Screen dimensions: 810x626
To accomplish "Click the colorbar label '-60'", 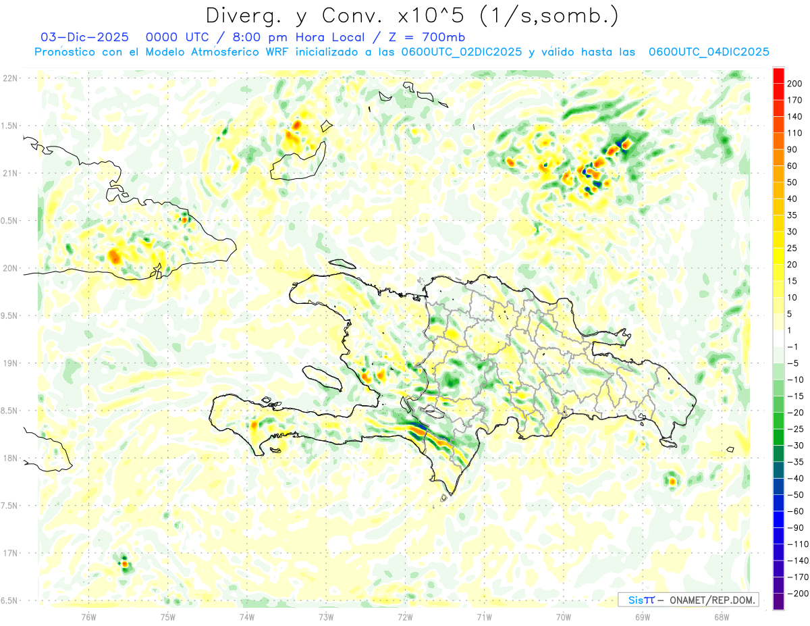I will [795, 511].
